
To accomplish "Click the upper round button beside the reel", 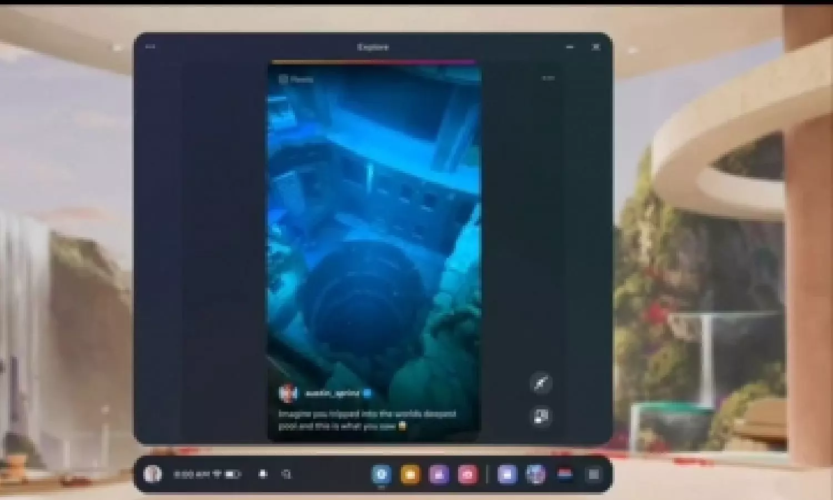I will 541,383.
